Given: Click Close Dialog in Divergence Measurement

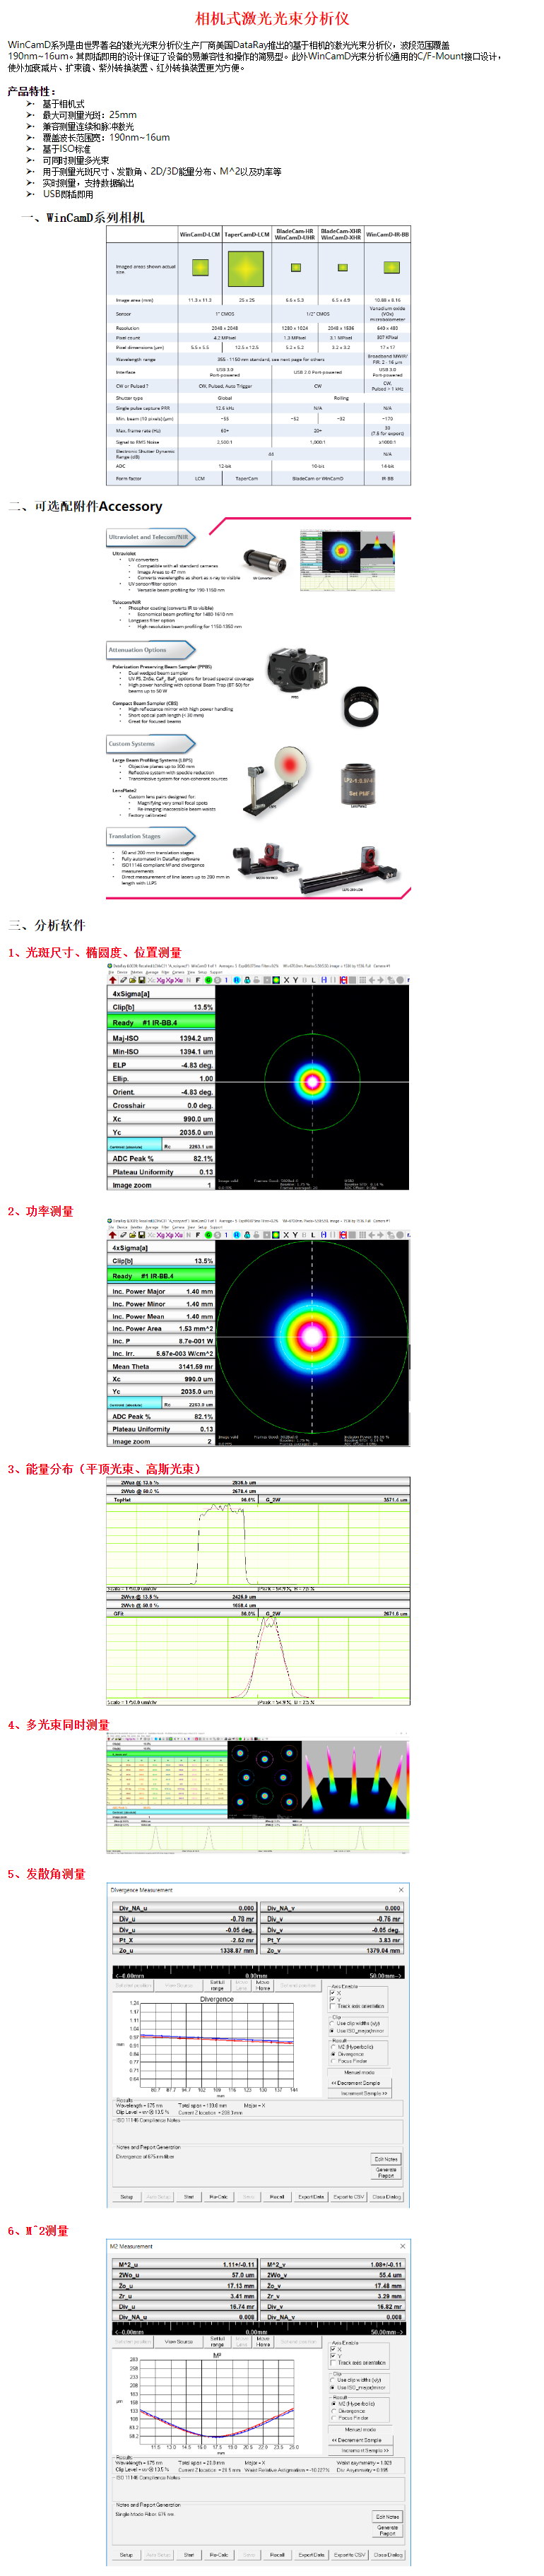Looking at the screenshot, I should (387, 2197).
